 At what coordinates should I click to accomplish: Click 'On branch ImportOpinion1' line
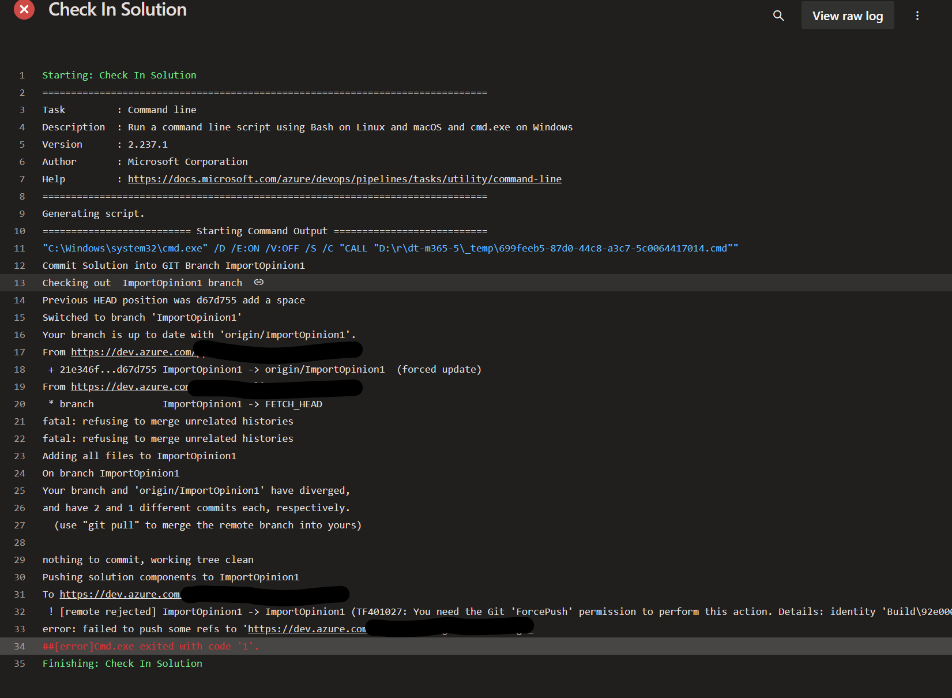pos(111,473)
